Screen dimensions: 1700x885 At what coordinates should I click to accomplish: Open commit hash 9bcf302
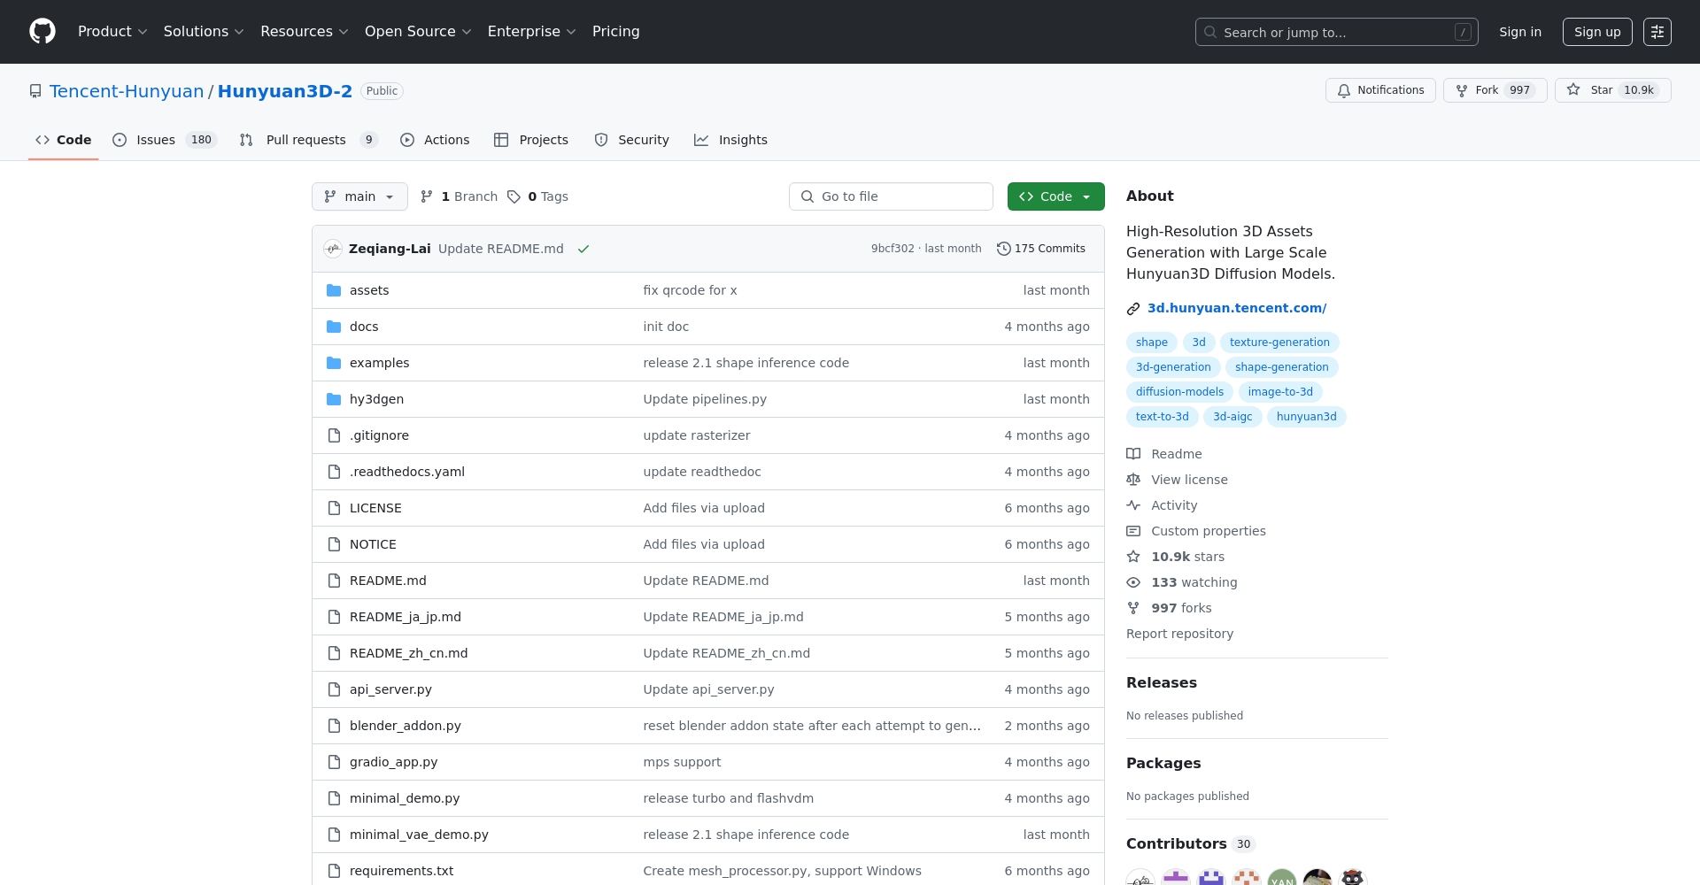pos(892,249)
